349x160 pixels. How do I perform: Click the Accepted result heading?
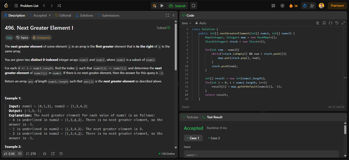193,128
